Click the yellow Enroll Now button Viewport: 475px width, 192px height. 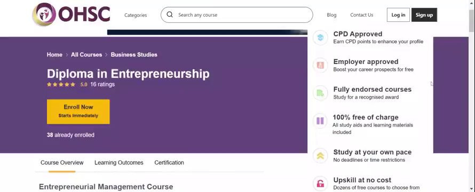[78, 111]
